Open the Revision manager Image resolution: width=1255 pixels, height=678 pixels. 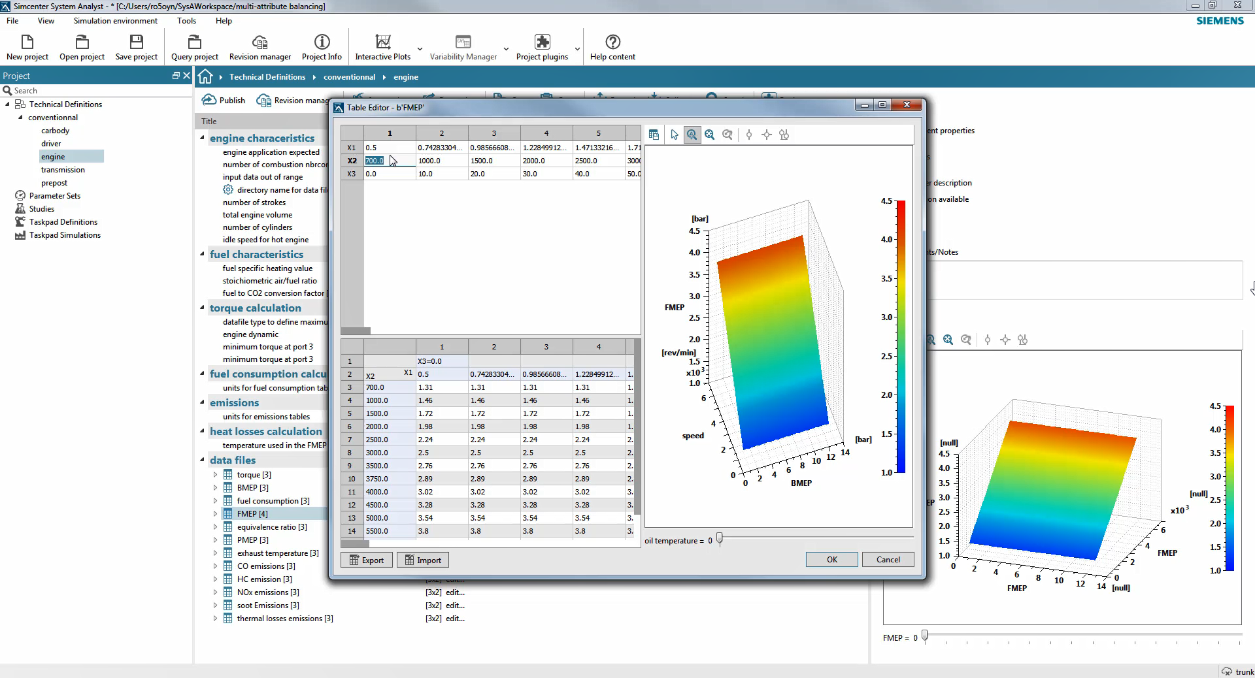(259, 46)
